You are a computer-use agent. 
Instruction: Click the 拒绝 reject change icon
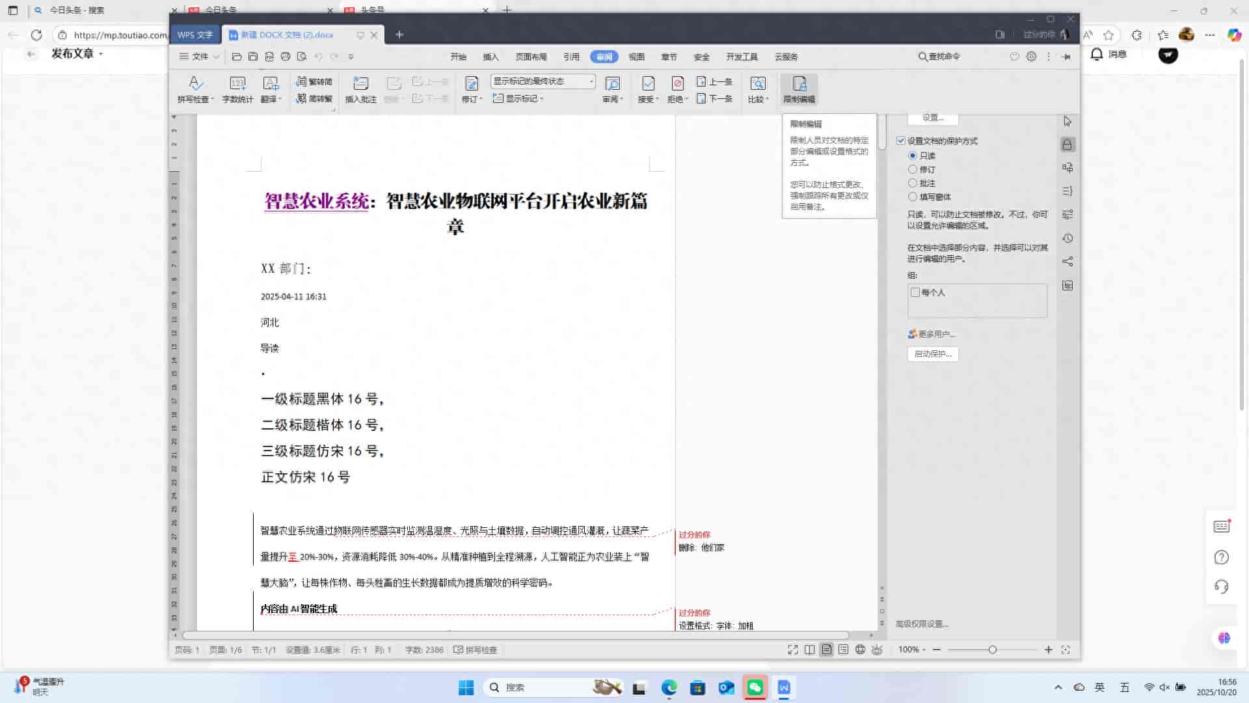click(677, 83)
